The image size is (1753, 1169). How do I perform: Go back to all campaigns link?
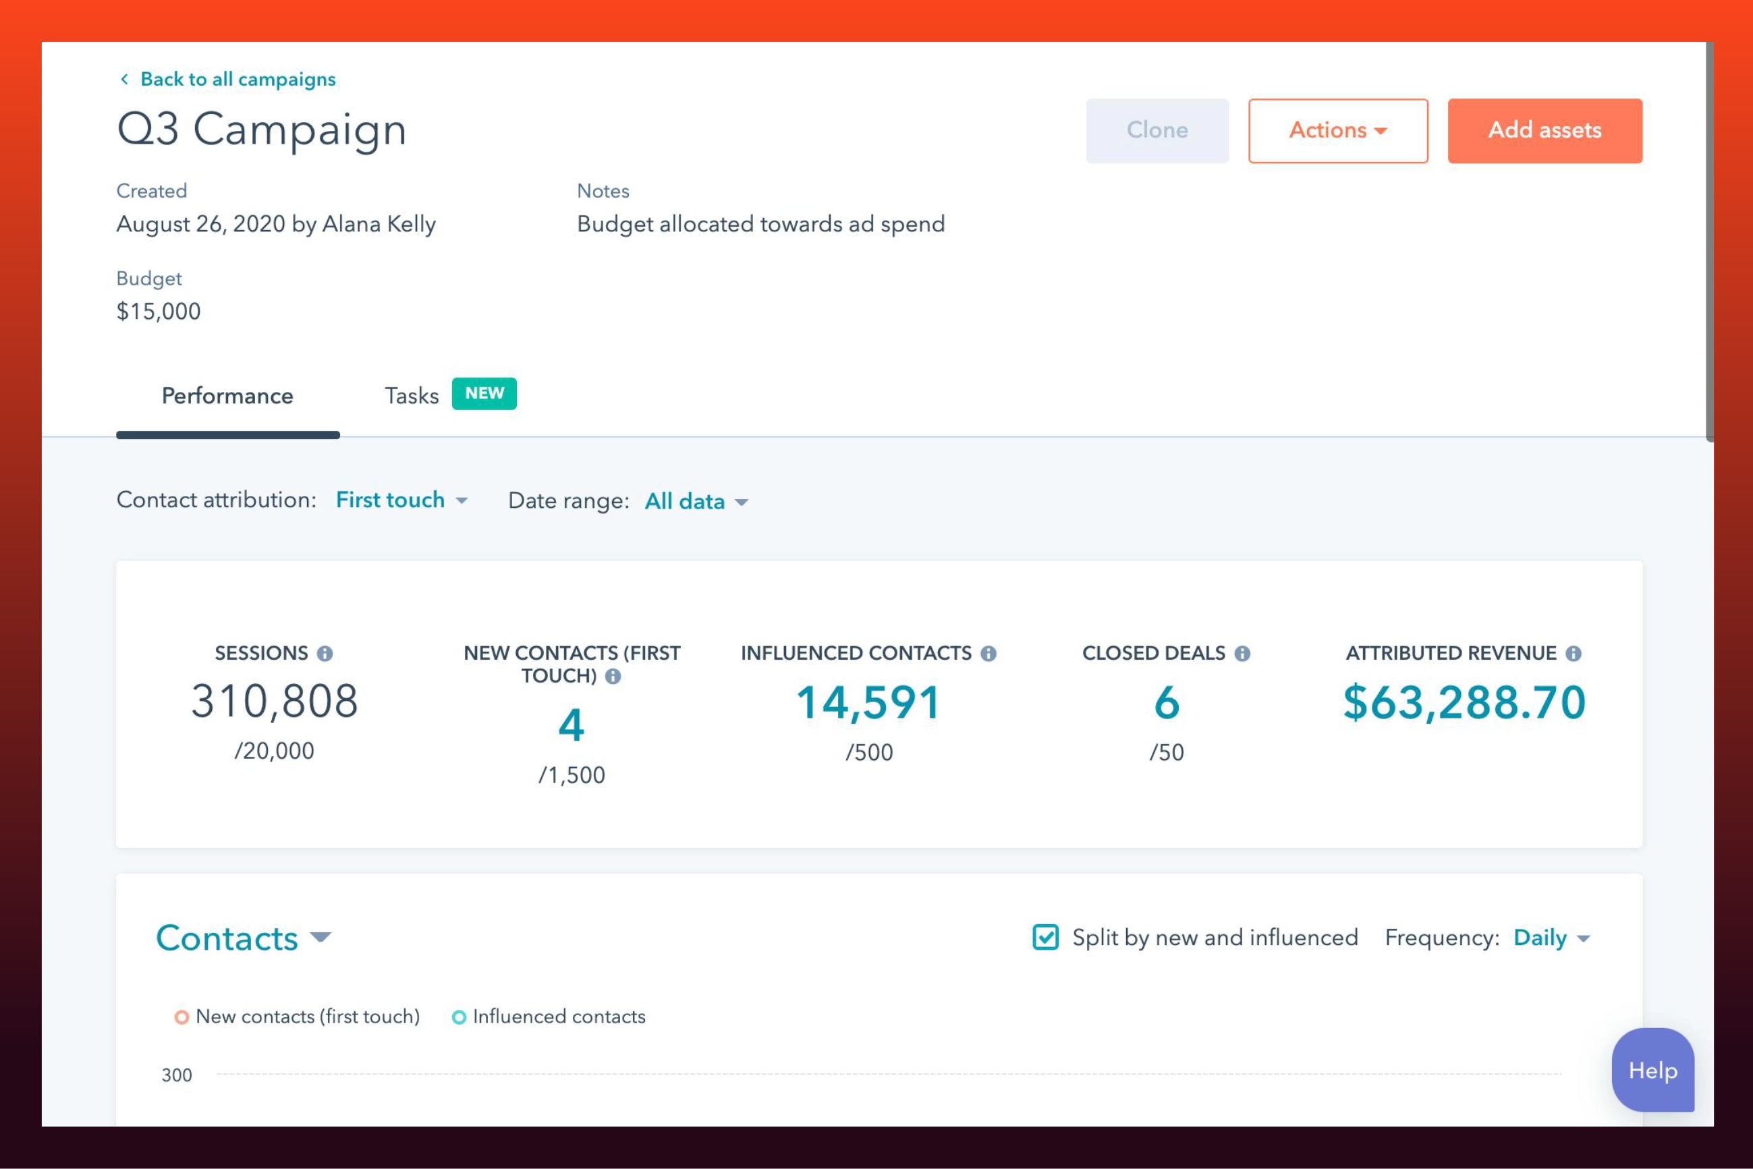coord(238,79)
